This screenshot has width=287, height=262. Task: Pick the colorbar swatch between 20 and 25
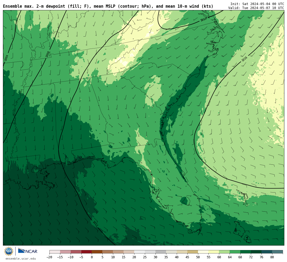tap(140, 252)
